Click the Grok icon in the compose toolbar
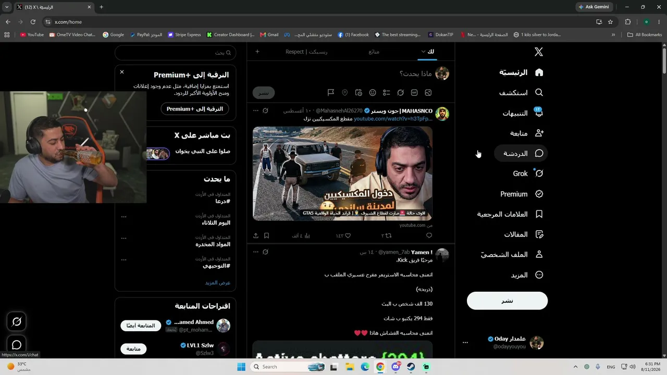 (x=400, y=93)
